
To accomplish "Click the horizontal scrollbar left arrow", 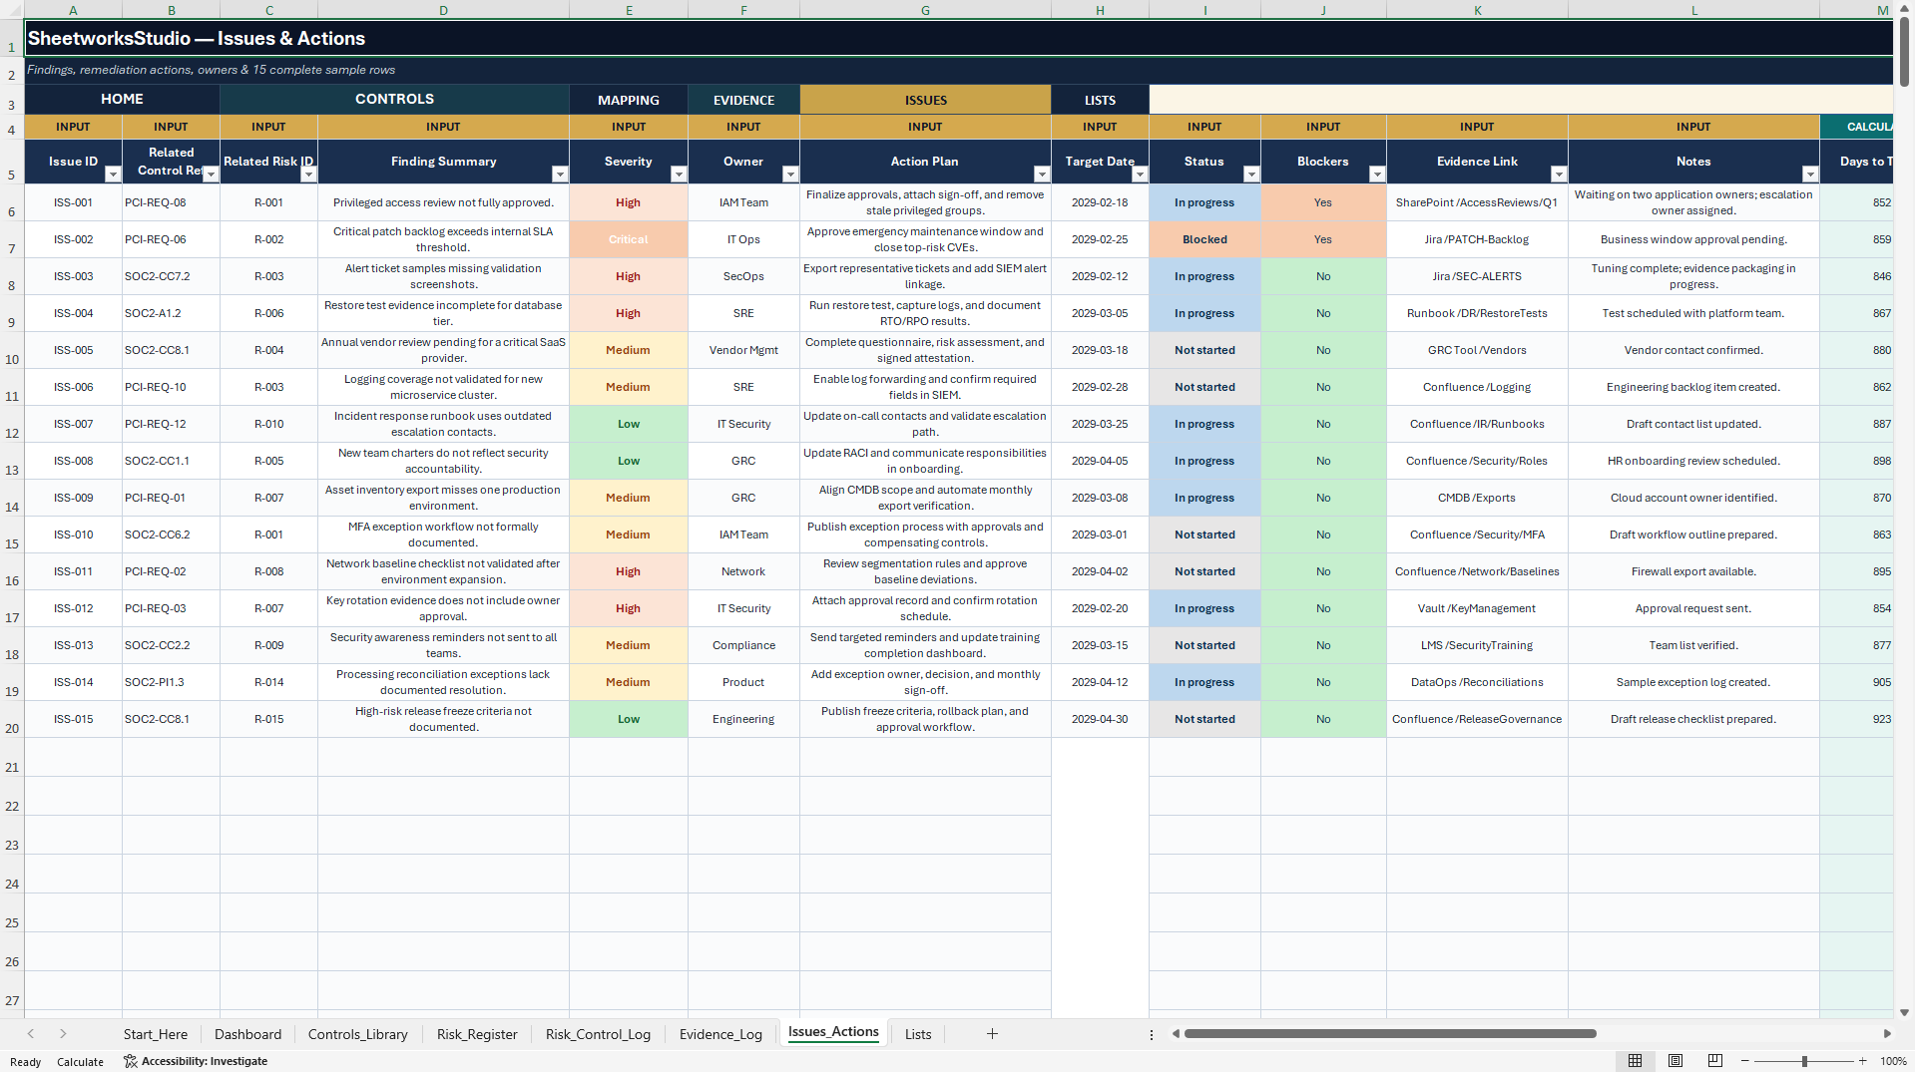I will (x=1176, y=1034).
